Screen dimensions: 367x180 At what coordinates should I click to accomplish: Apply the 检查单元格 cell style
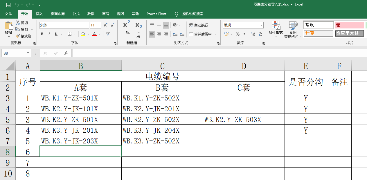(349, 33)
